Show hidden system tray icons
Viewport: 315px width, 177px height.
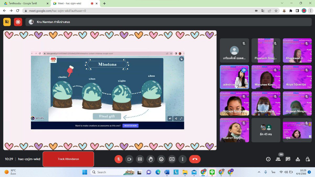pos(259,172)
